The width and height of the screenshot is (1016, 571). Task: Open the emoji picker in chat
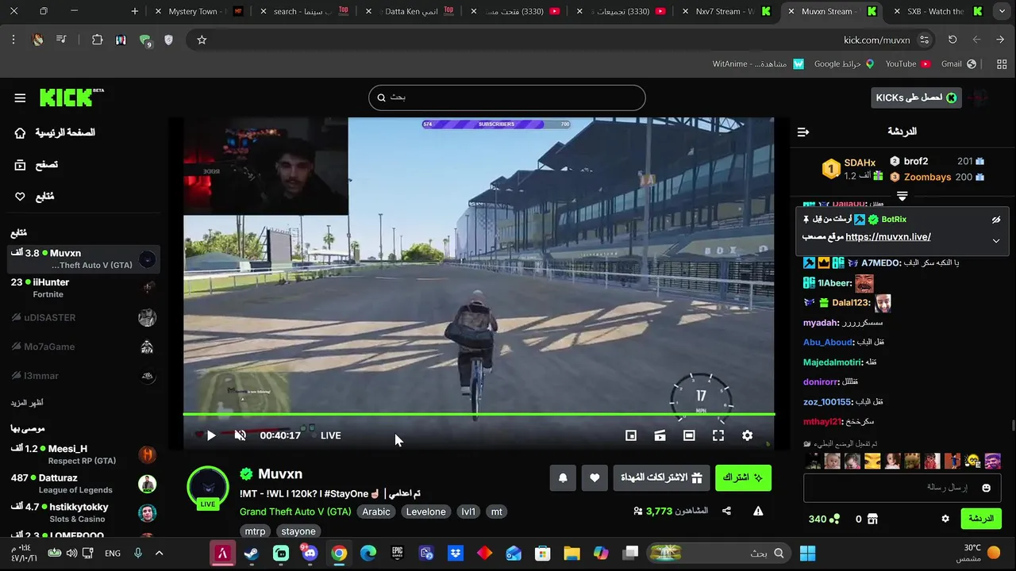987,488
